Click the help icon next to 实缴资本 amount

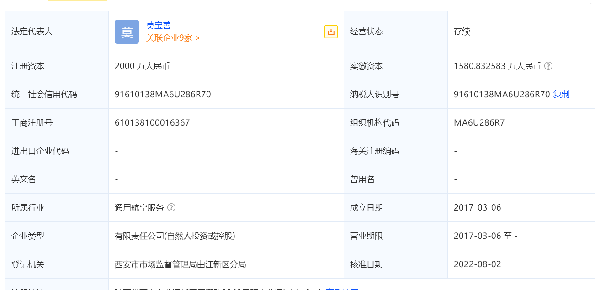pyautogui.click(x=548, y=66)
